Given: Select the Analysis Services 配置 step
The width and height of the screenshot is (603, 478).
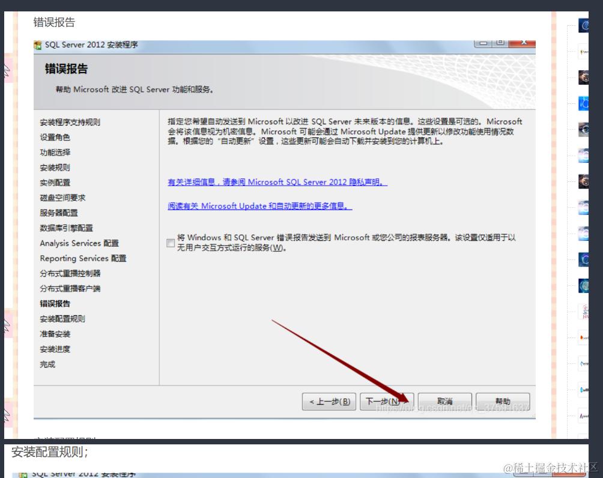Looking at the screenshot, I should click(79, 243).
